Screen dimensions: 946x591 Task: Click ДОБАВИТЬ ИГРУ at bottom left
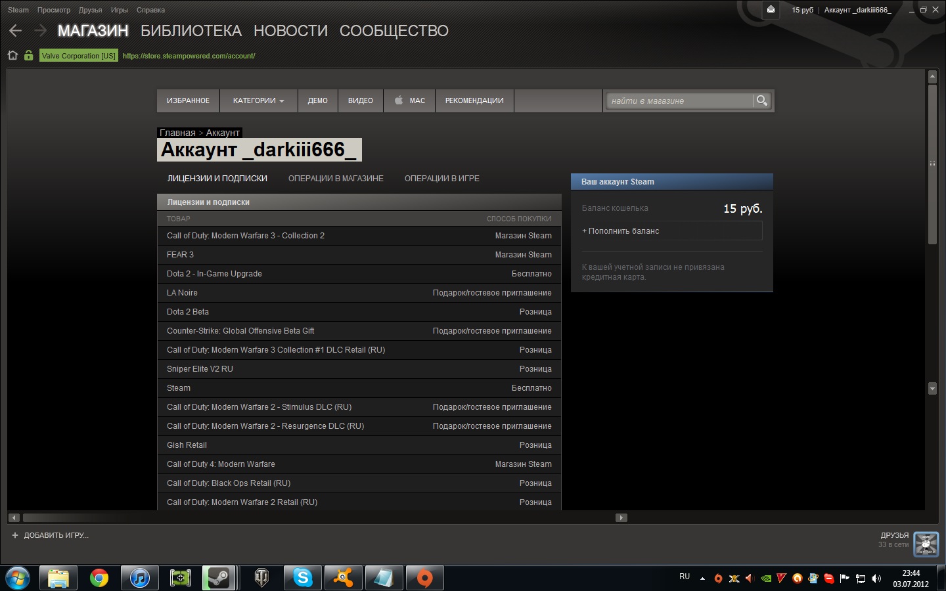(56, 535)
